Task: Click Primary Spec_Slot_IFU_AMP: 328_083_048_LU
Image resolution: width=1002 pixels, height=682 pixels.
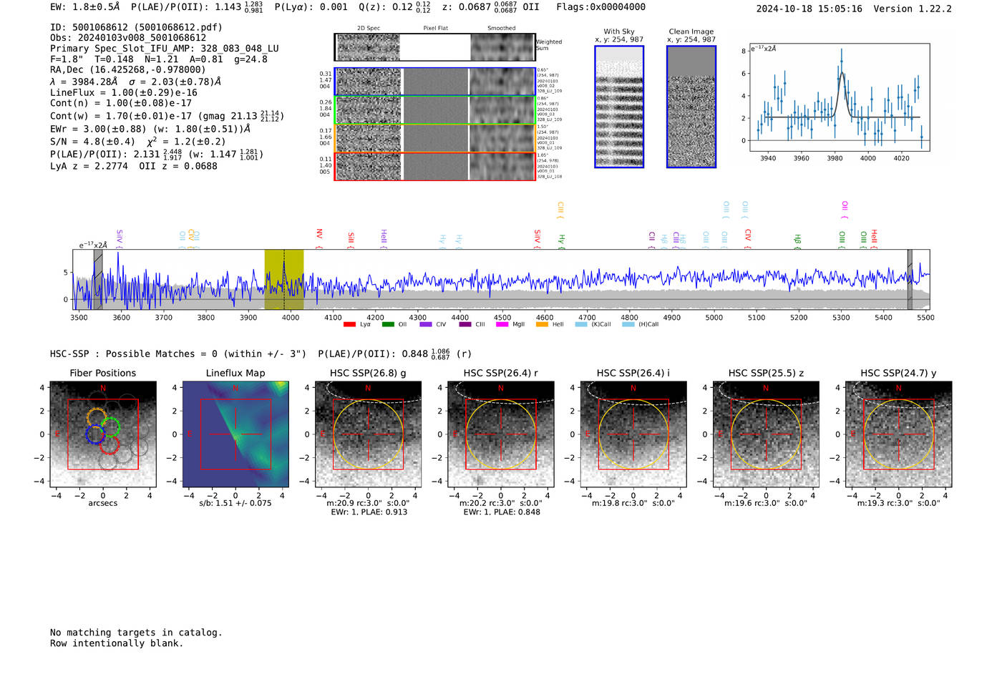Action: click(x=165, y=49)
